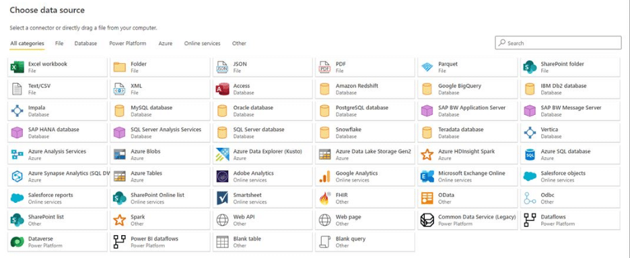Pick the IBM Db2 database connector

pos(570,89)
